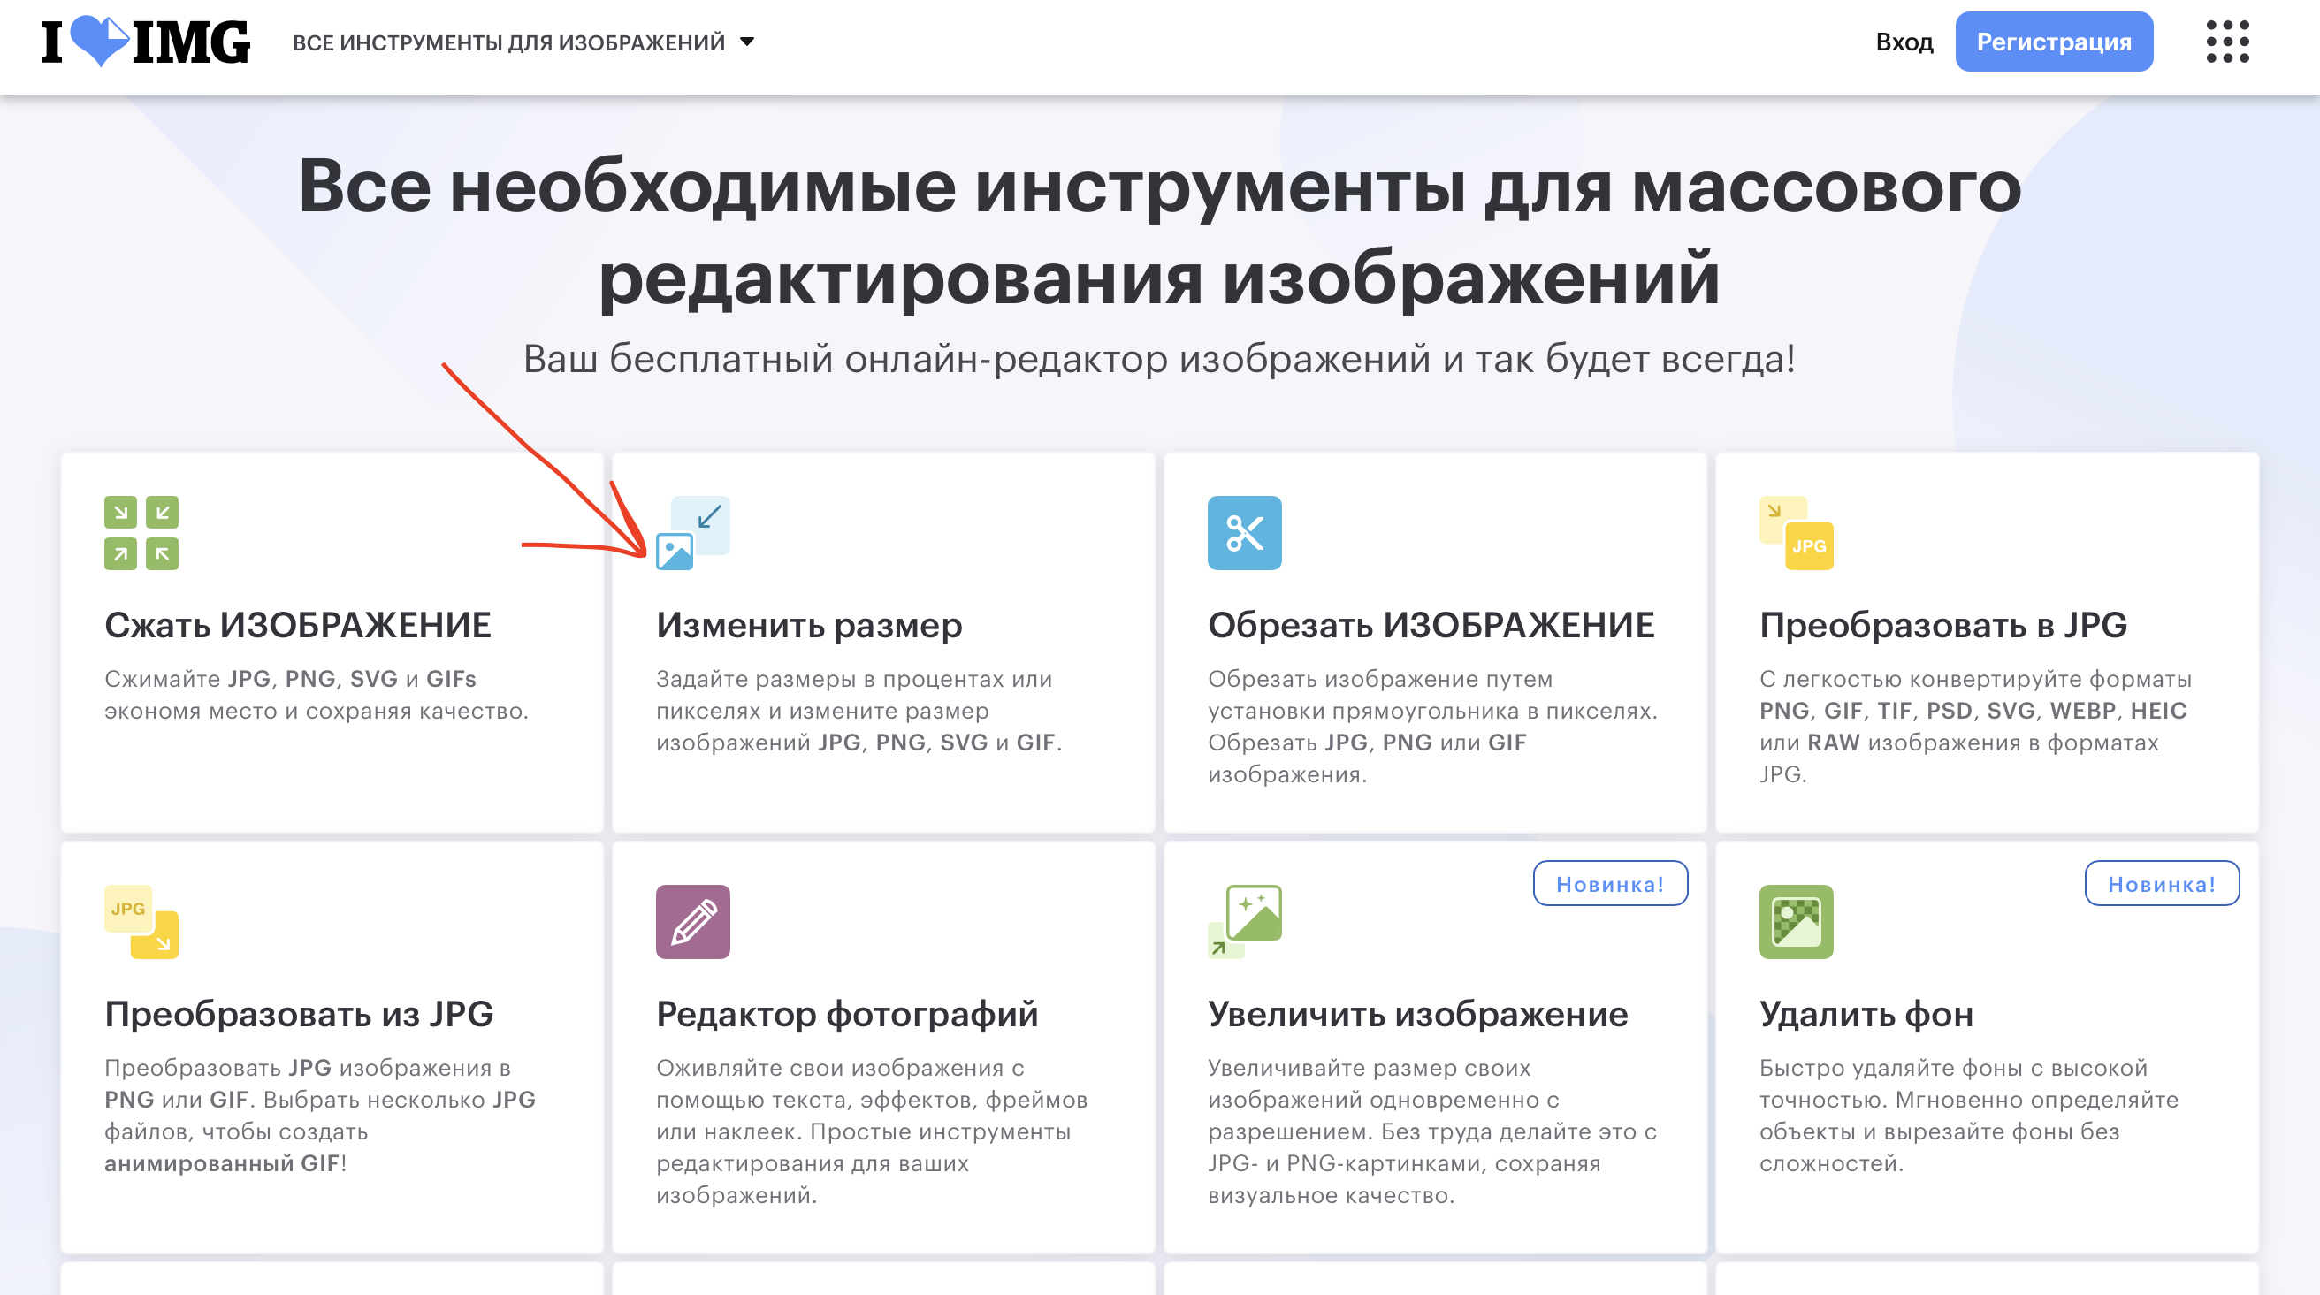The width and height of the screenshot is (2320, 1295).
Task: Click the Новинка! badge on Удалить фон
Action: pyautogui.click(x=2162, y=883)
